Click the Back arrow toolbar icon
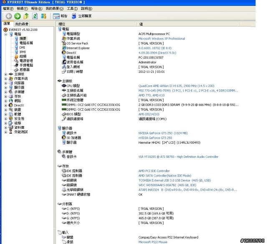267x244 pixels. coord(9,16)
